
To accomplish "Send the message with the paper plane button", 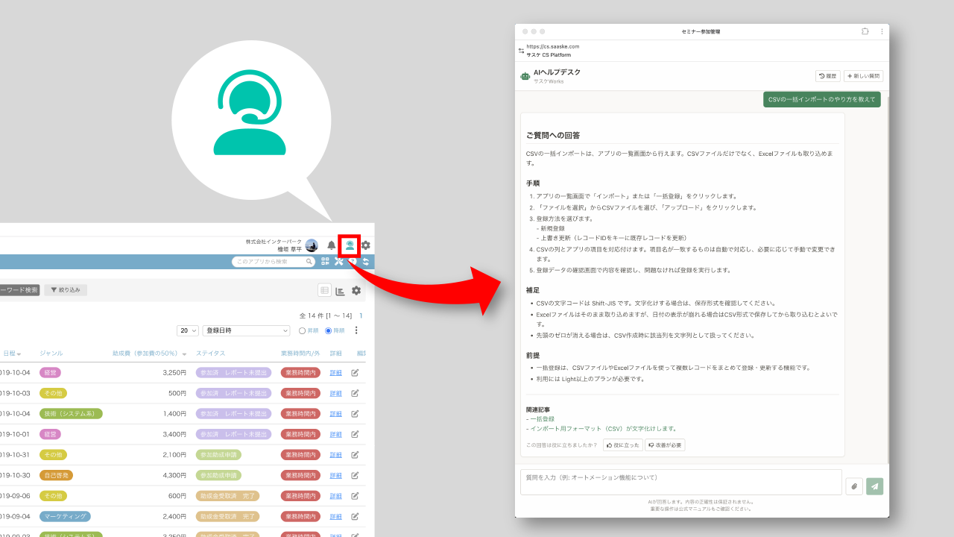I will click(x=874, y=486).
